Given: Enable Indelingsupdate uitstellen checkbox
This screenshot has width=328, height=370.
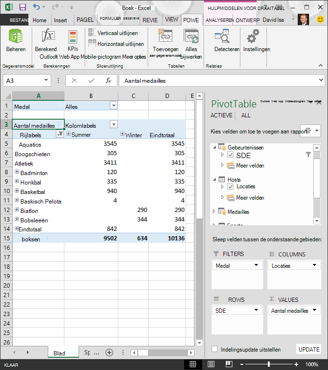Looking at the screenshot, I should click(215, 349).
